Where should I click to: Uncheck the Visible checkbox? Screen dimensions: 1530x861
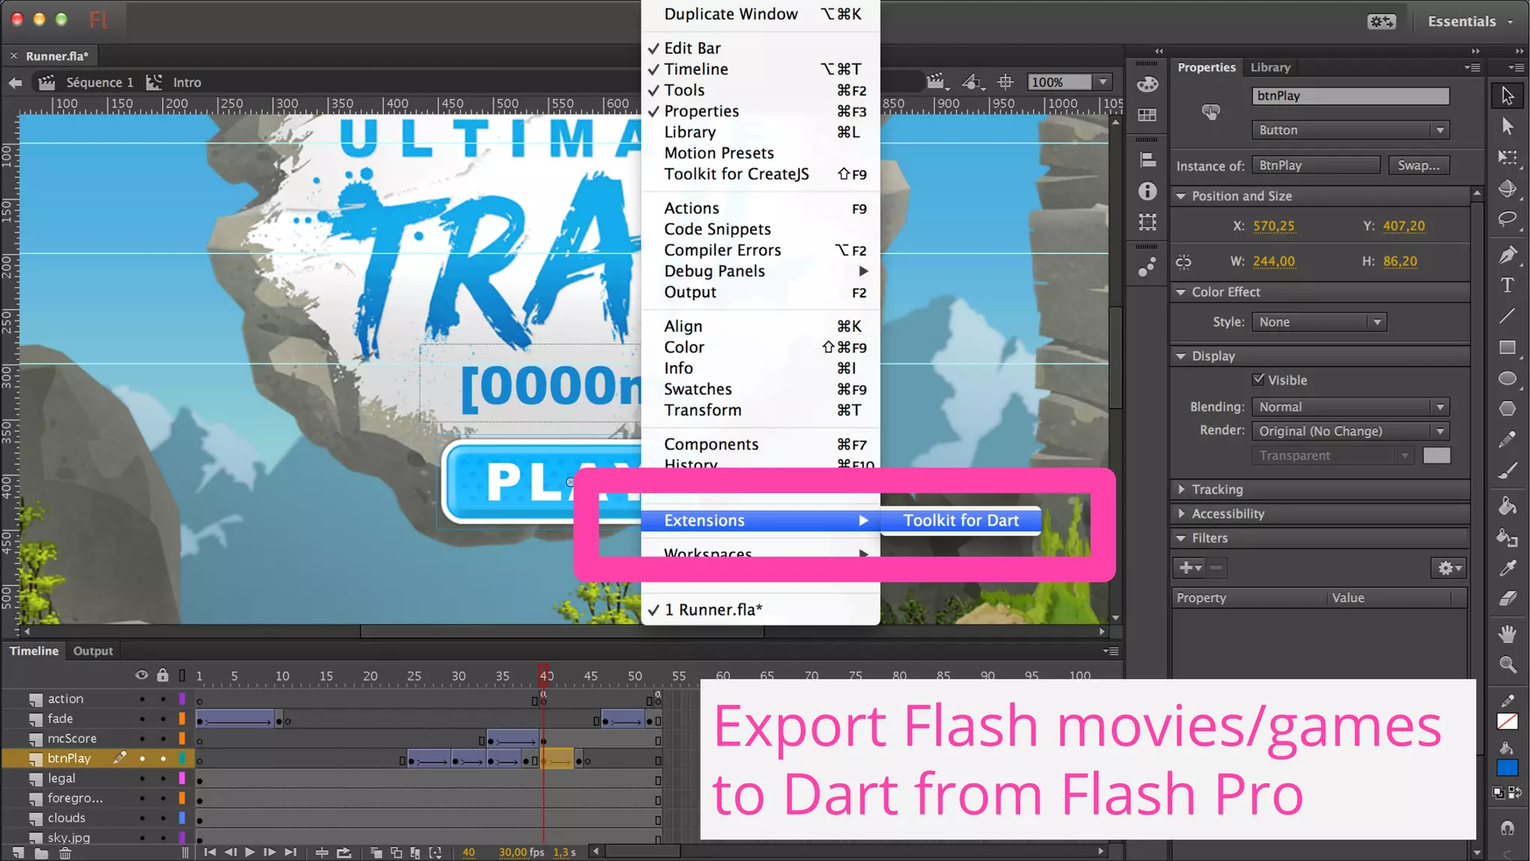(x=1259, y=380)
